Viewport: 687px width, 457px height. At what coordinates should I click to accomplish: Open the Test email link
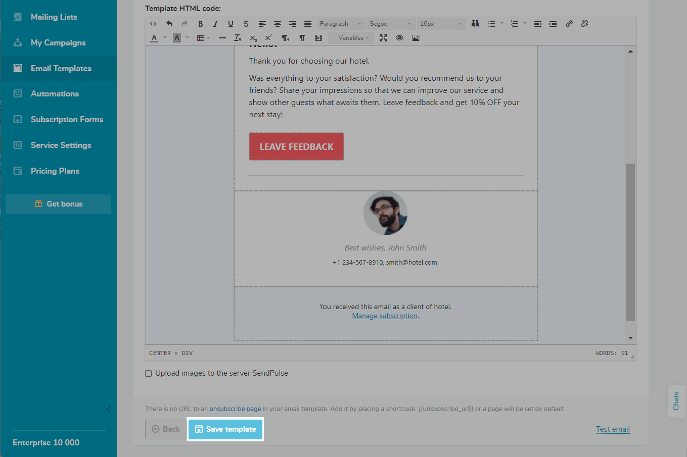tap(613, 429)
